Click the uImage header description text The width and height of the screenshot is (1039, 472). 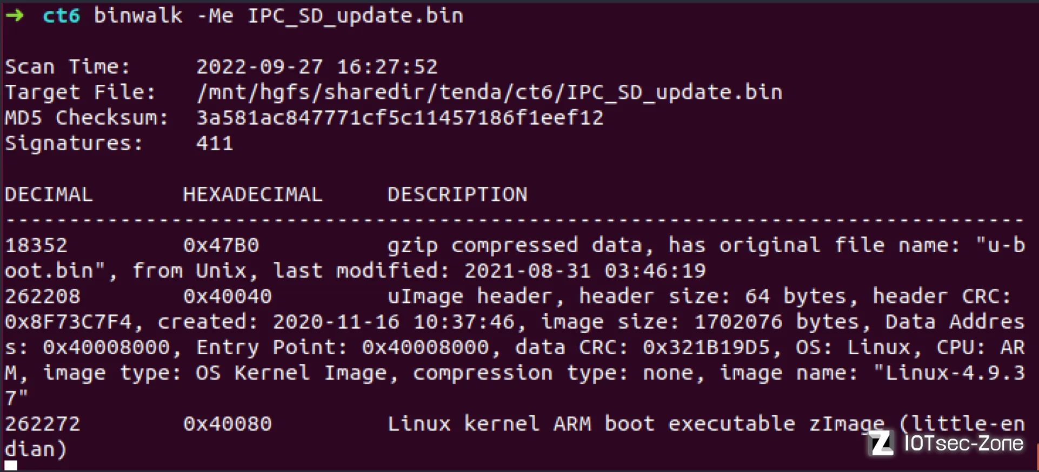tap(469, 296)
